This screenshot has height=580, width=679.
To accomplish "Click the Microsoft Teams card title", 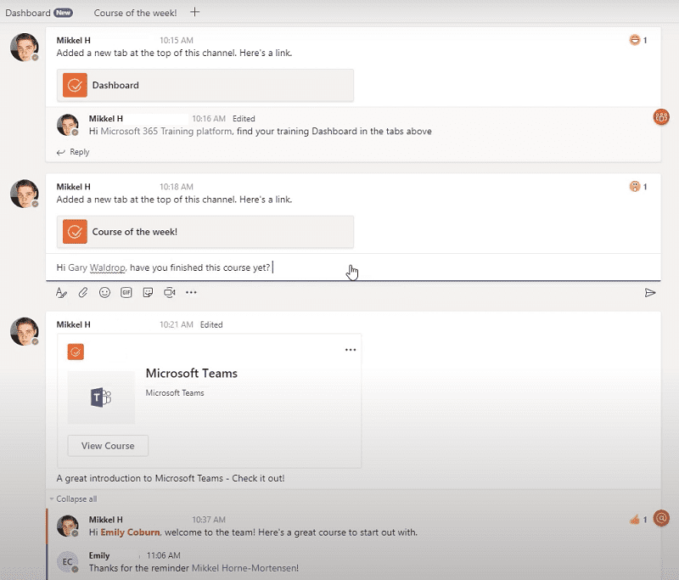I will (x=192, y=374).
